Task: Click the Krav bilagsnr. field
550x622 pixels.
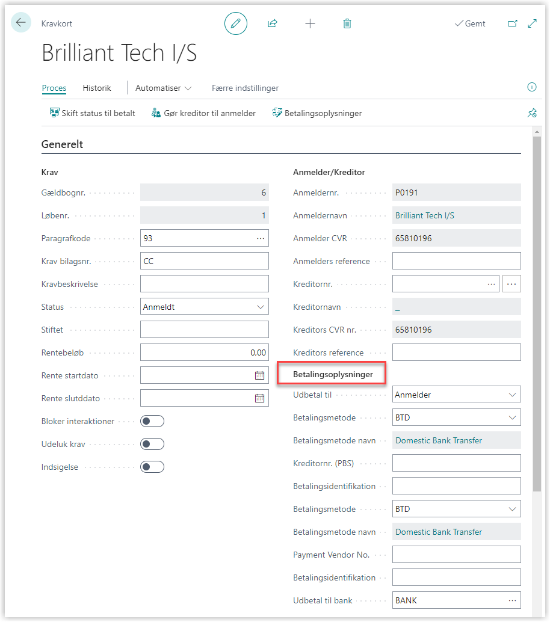Action: pos(205,261)
